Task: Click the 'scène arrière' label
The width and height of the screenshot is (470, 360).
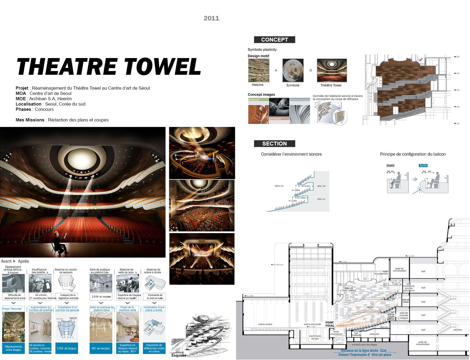Action: coord(265,324)
